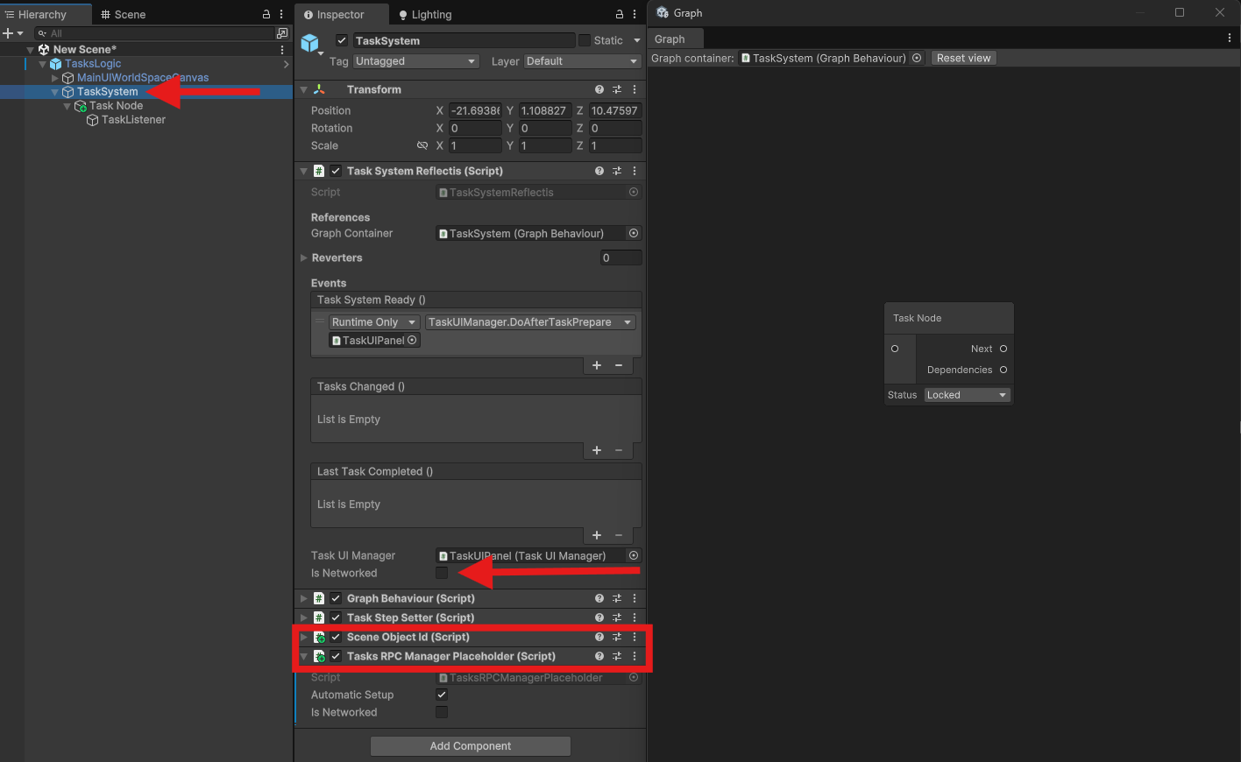This screenshot has height=762, width=1241.
Task: Uncheck Automatic Setup checkbox
Action: pyautogui.click(x=442, y=695)
